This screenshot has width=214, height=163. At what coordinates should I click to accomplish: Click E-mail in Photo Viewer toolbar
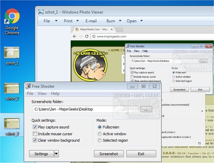click(91, 21)
